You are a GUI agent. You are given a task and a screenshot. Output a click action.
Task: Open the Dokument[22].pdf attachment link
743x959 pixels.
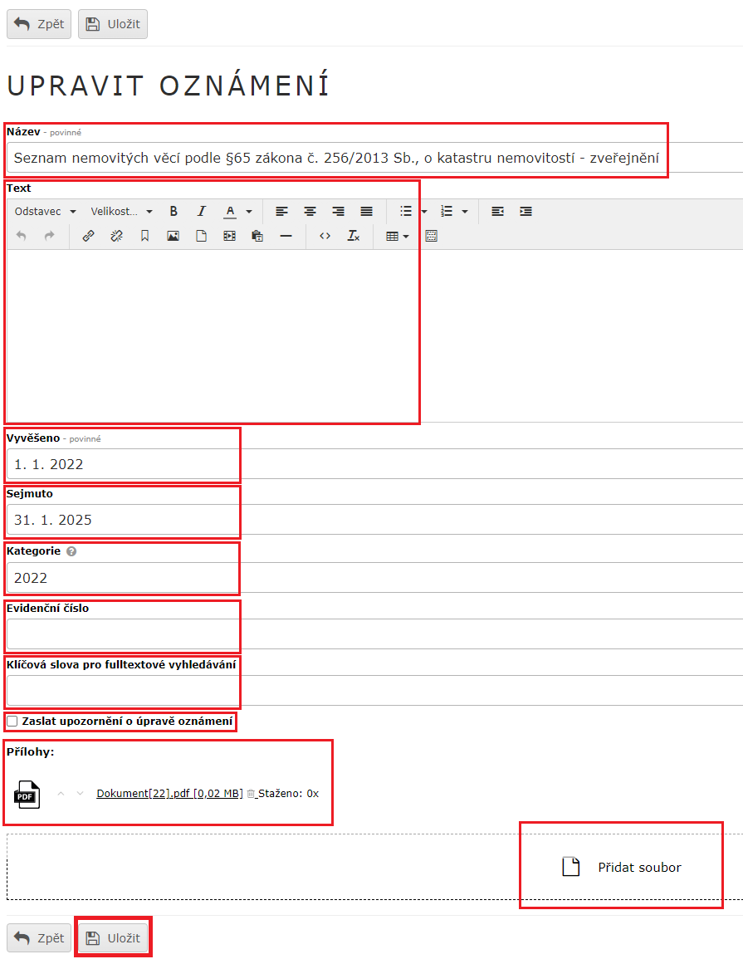[x=169, y=794]
